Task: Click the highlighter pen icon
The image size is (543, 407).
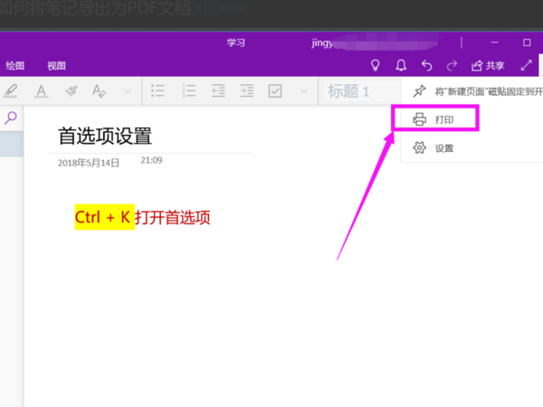Action: (11, 90)
